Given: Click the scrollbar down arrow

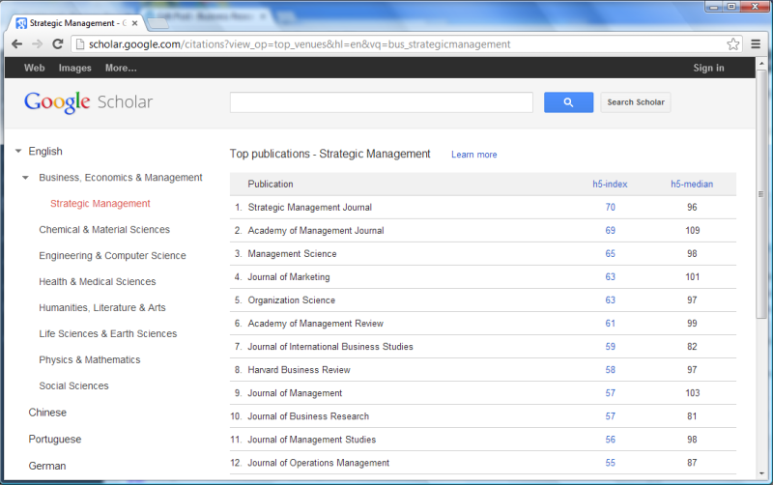Looking at the screenshot, I should (761, 473).
